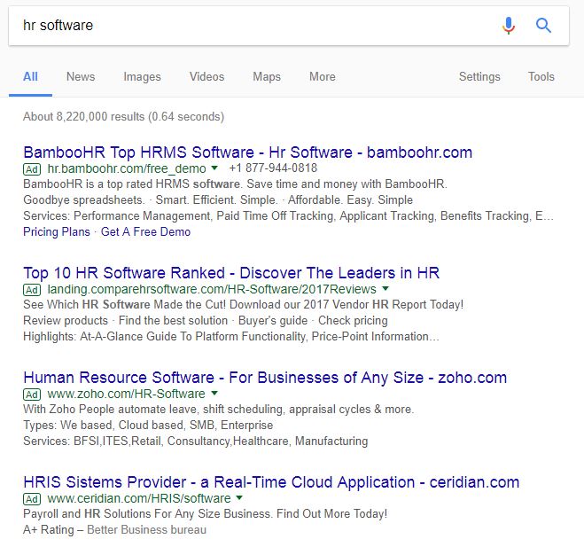
Task: Expand dropdown arrow after www.ceridian.com/HRIS/software
Action: coord(239,497)
